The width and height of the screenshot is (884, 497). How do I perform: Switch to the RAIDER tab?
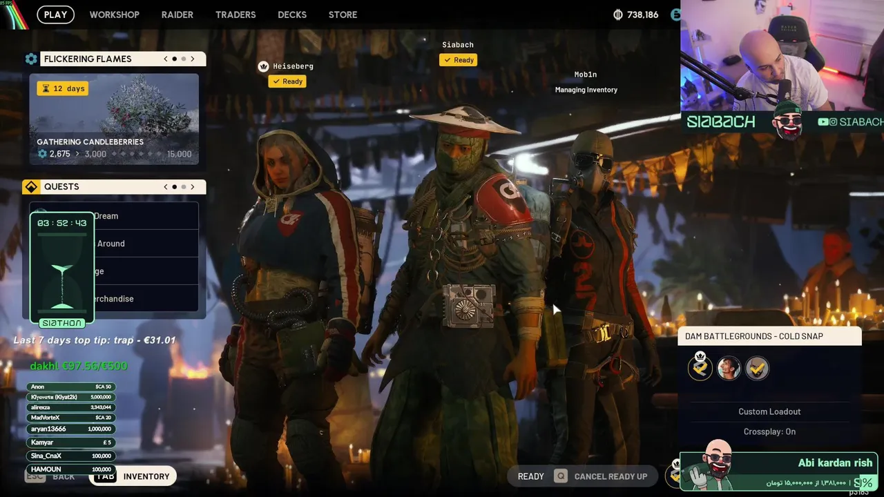pos(177,14)
